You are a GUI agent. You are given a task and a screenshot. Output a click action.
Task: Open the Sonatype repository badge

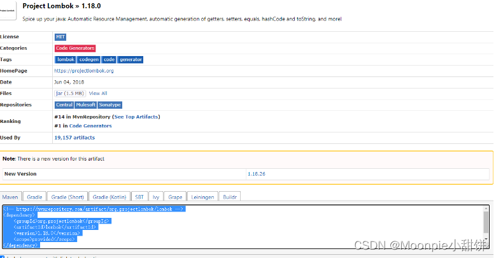(110, 104)
